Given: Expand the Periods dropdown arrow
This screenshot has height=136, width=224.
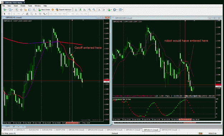Looking at the screenshot, I should tap(117, 10).
